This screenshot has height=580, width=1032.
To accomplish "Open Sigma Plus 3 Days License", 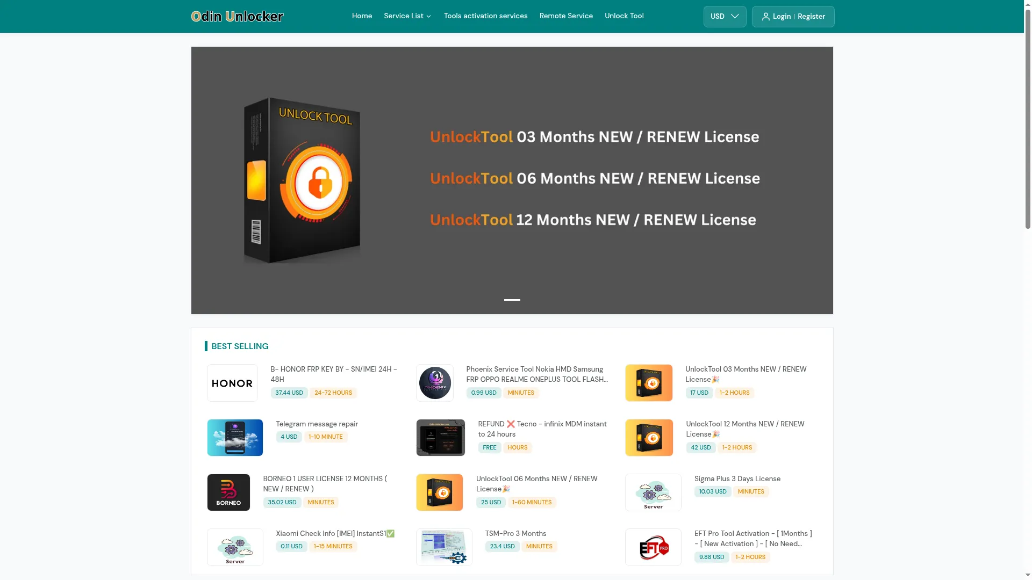I will point(737,479).
